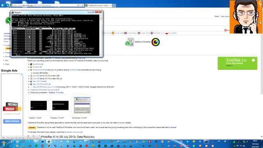Click the refresh icon in the address bar
The height and width of the screenshot is (148, 263).
83,5
